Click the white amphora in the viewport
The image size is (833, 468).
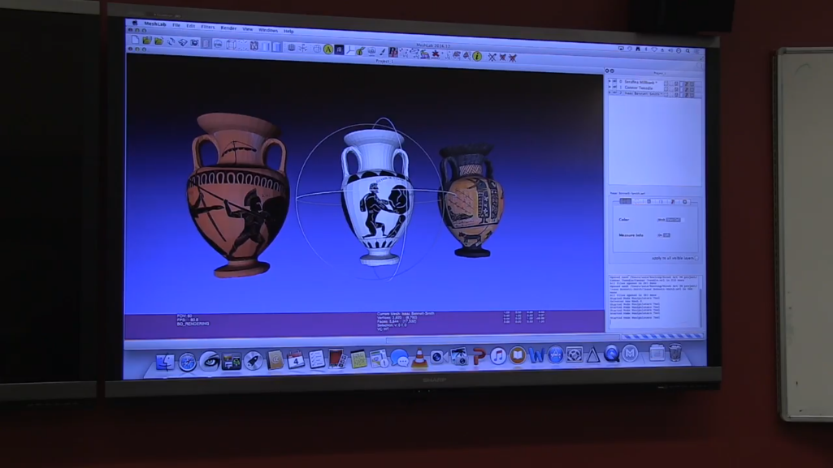tap(377, 197)
